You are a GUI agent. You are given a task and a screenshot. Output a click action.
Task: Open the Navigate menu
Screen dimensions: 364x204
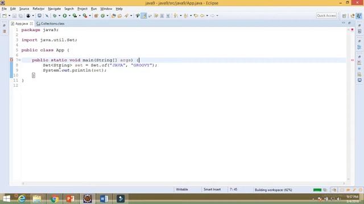(55, 9)
